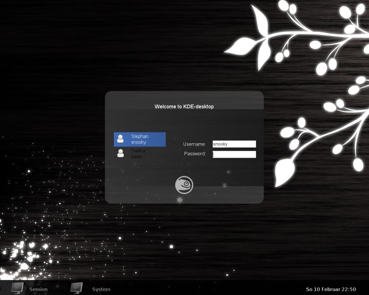
Task: Click the Stephan user avatar icon
Action: 121,139
